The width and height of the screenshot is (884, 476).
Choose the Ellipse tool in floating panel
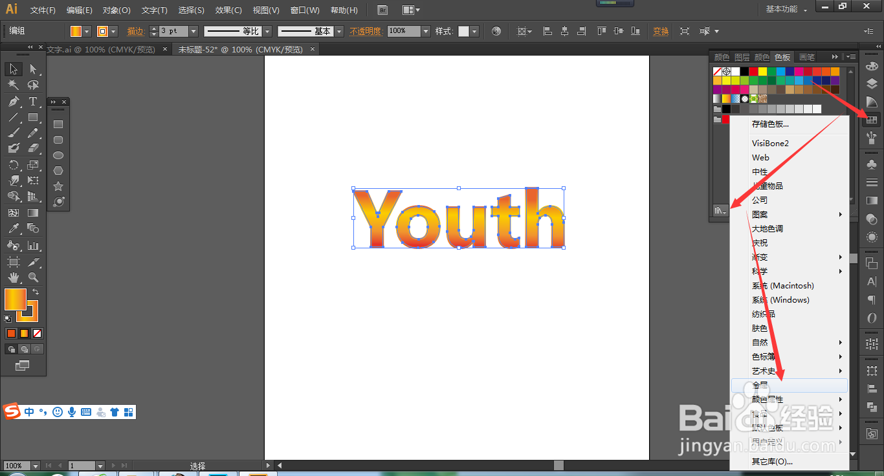tap(58, 155)
